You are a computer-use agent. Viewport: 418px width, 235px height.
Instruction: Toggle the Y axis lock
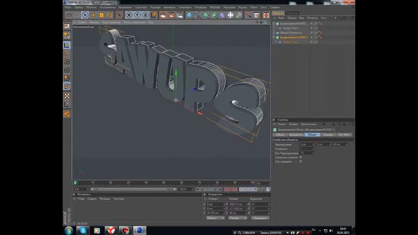tap(137, 15)
